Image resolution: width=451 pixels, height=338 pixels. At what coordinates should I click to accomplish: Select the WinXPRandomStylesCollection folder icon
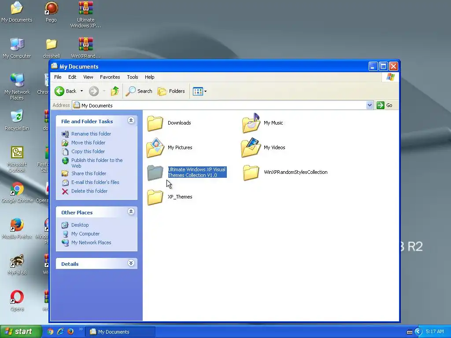(x=251, y=173)
